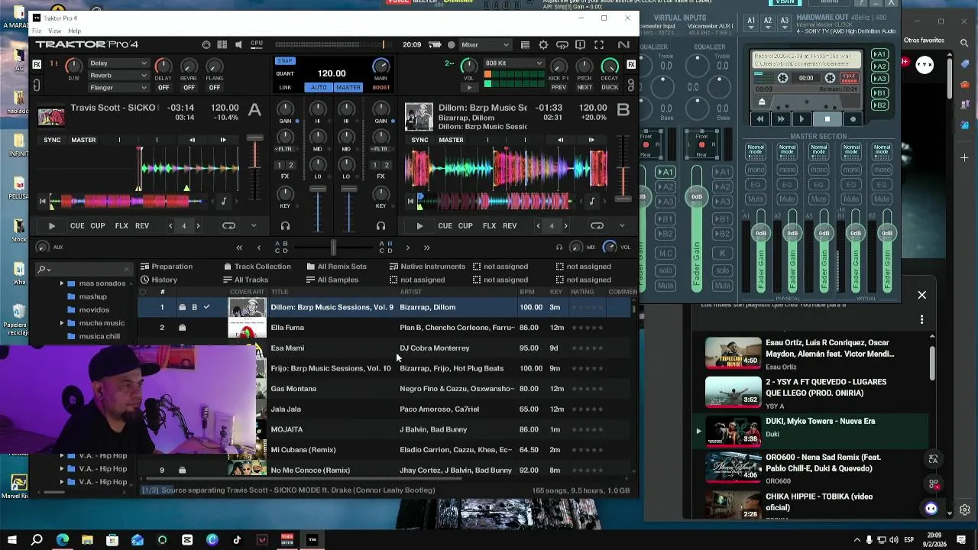Open TikTok from the Windows taskbar
The image size is (978, 550).
(x=237, y=540)
